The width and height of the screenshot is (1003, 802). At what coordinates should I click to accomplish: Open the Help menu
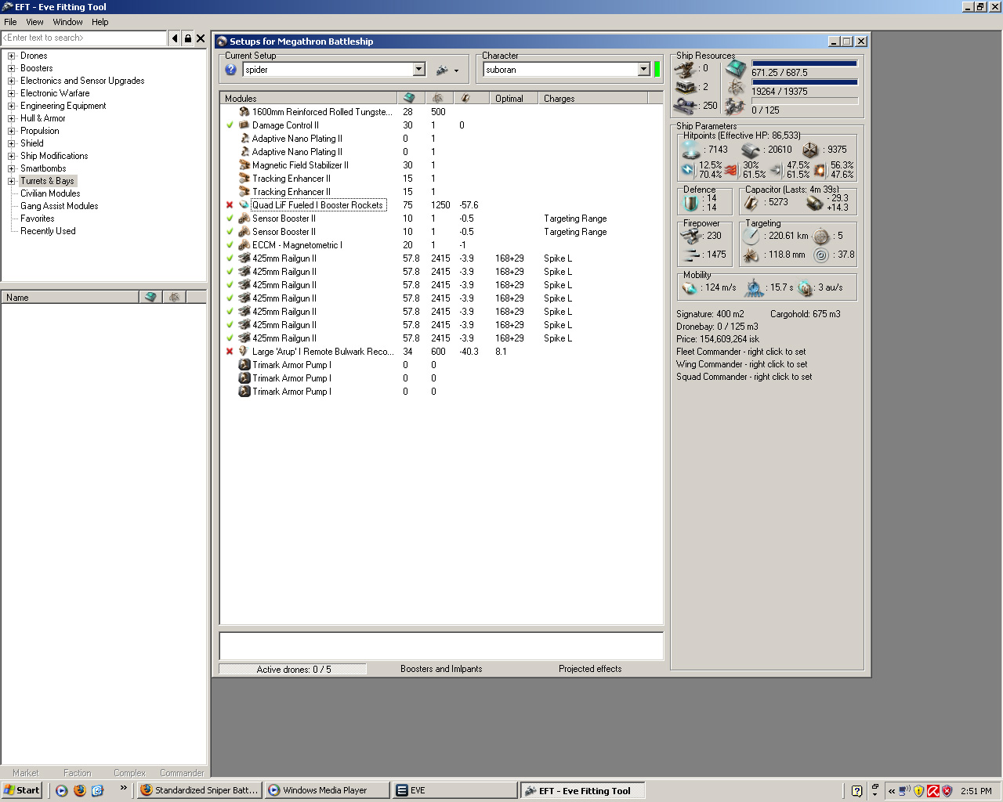[x=100, y=22]
